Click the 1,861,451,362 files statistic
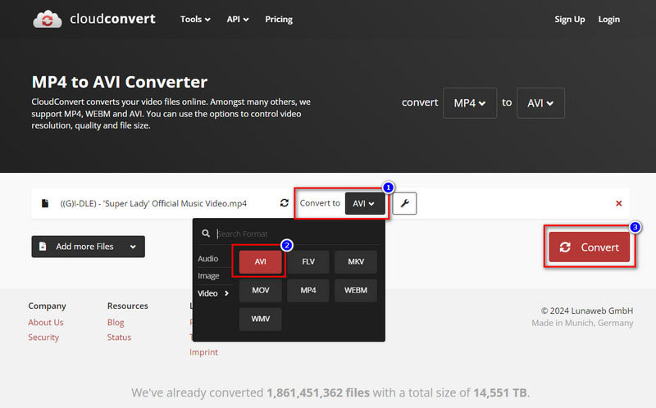Viewport: 656px width, 408px height. [x=318, y=393]
